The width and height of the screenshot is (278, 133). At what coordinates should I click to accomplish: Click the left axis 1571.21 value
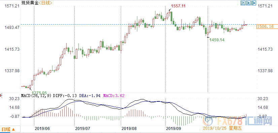point(12,6)
